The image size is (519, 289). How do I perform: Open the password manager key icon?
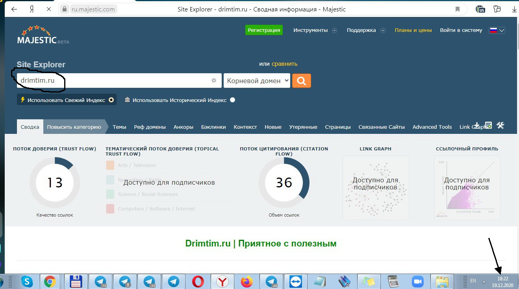tap(497, 9)
